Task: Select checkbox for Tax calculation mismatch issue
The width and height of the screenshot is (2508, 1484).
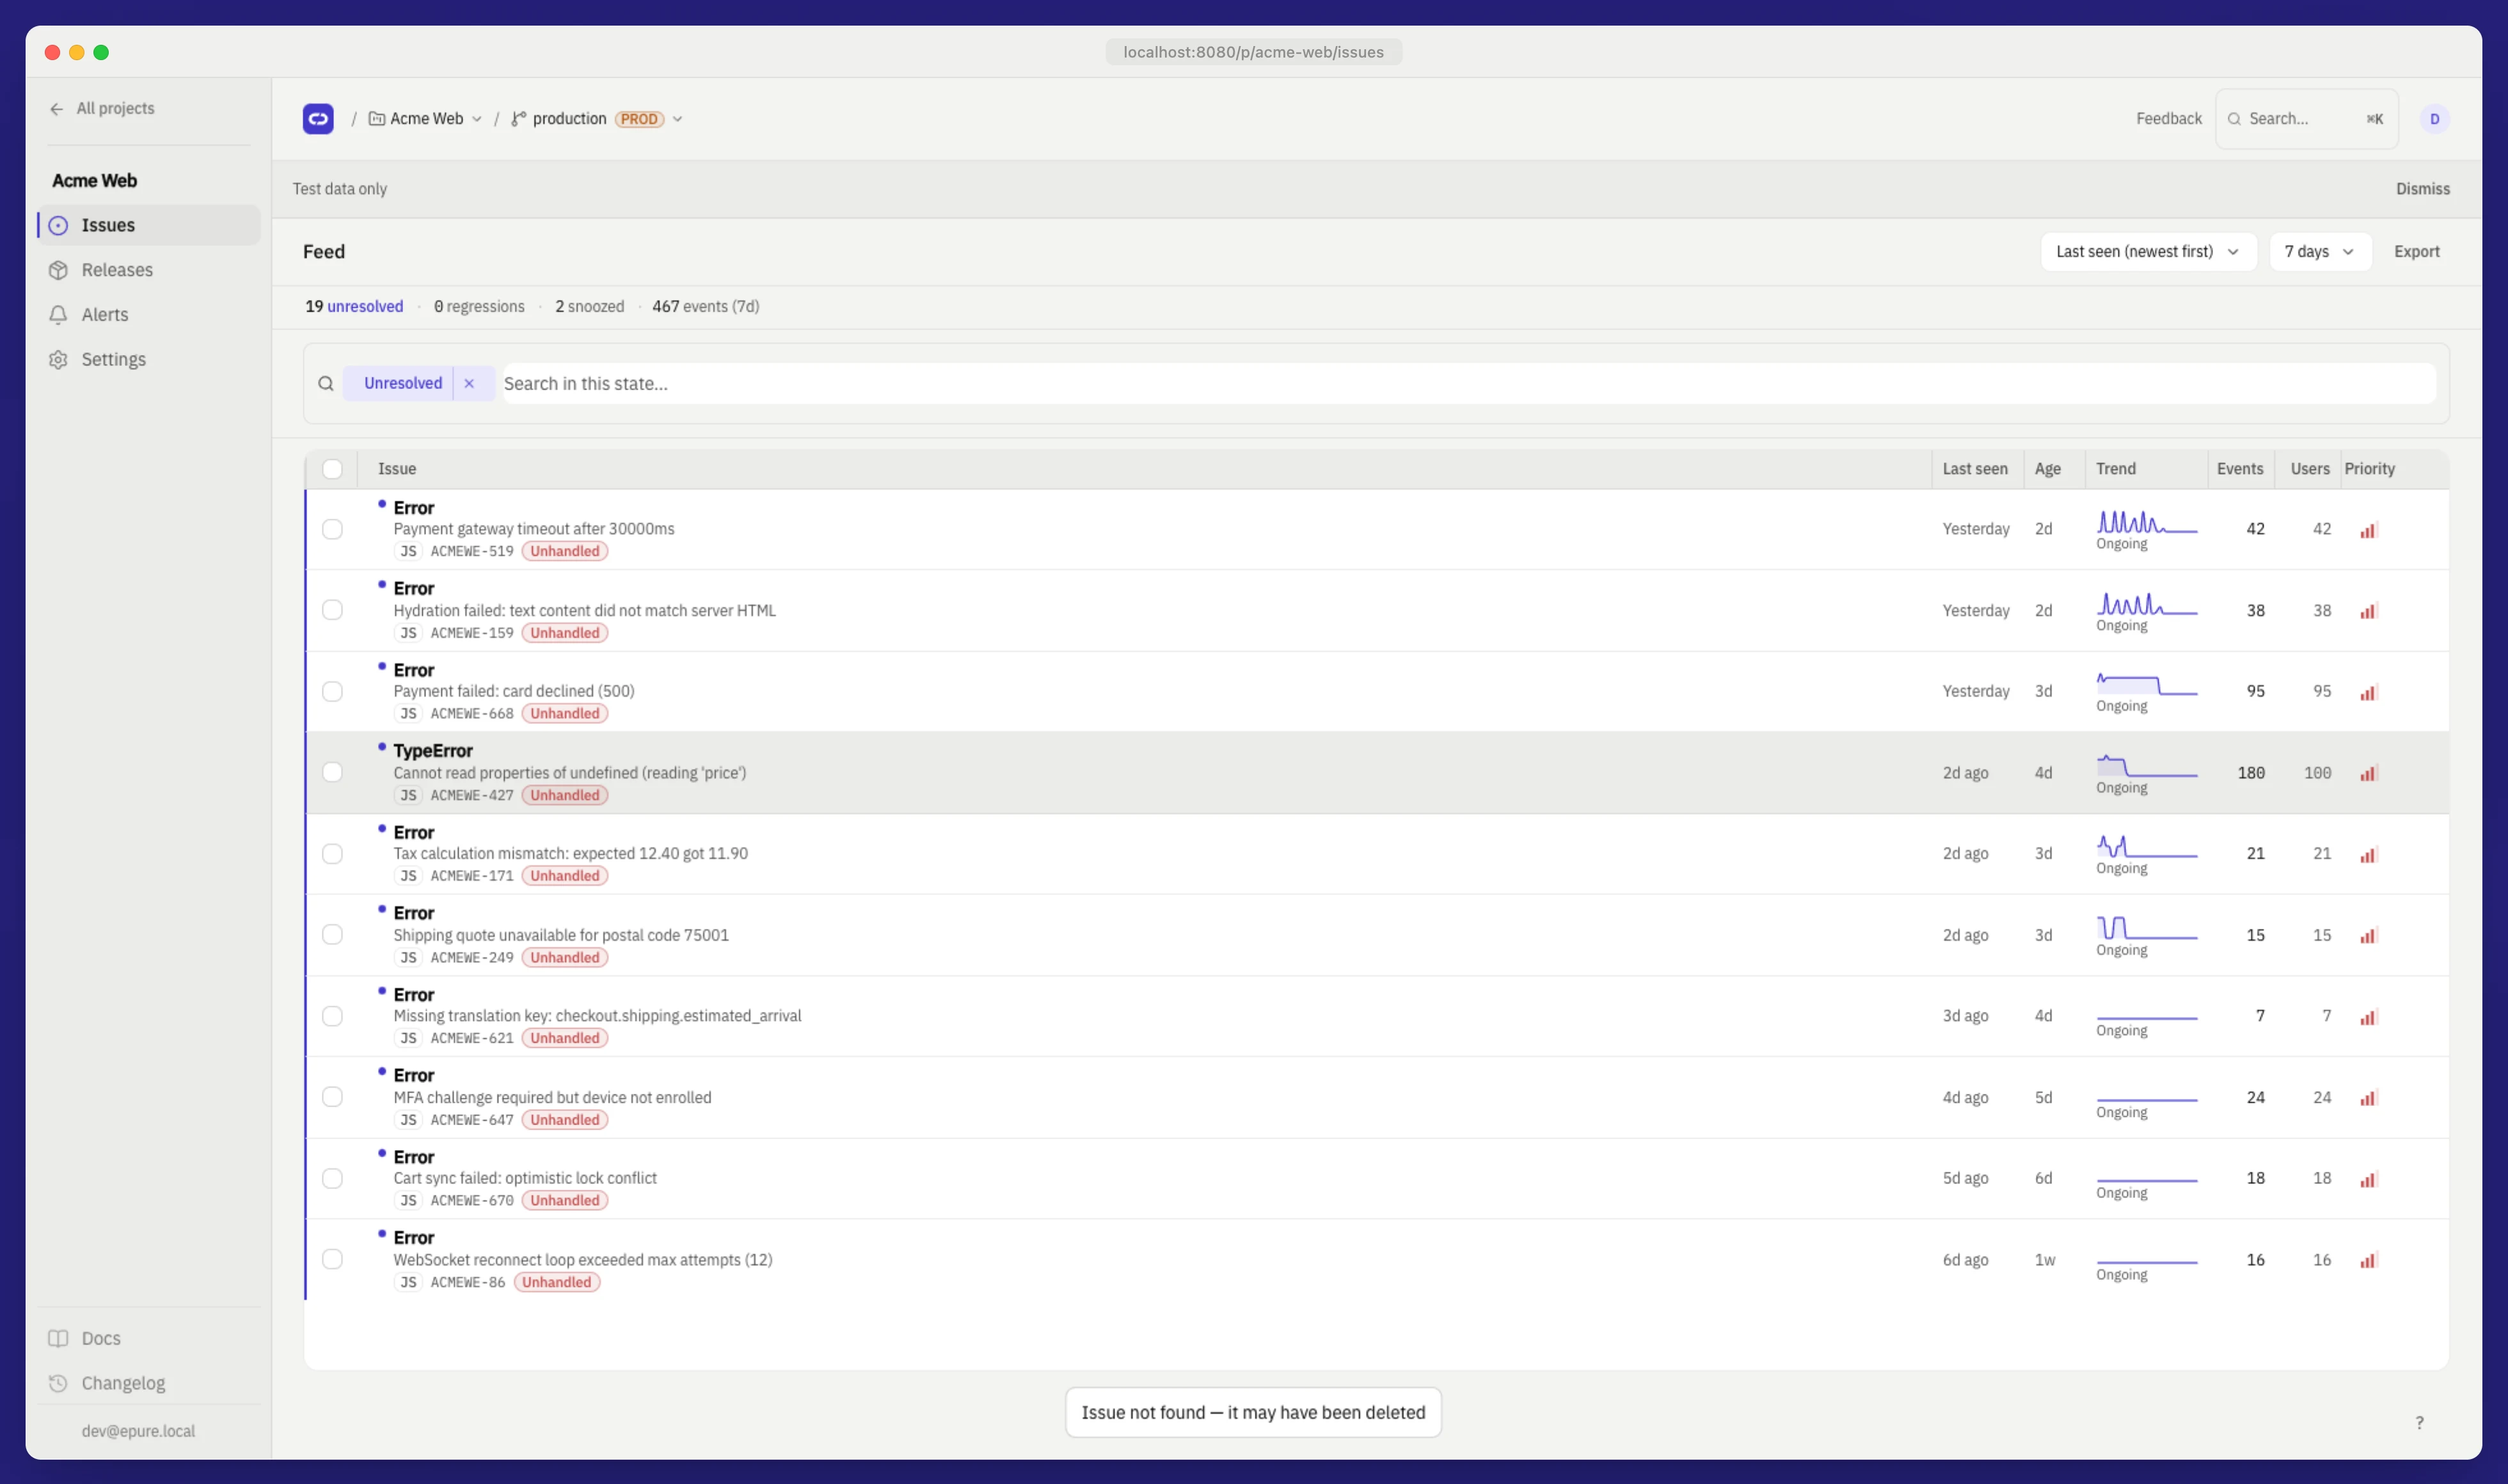Action: (332, 853)
